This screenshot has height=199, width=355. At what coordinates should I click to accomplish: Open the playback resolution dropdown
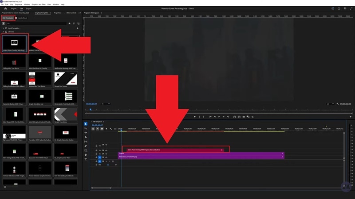(330, 104)
